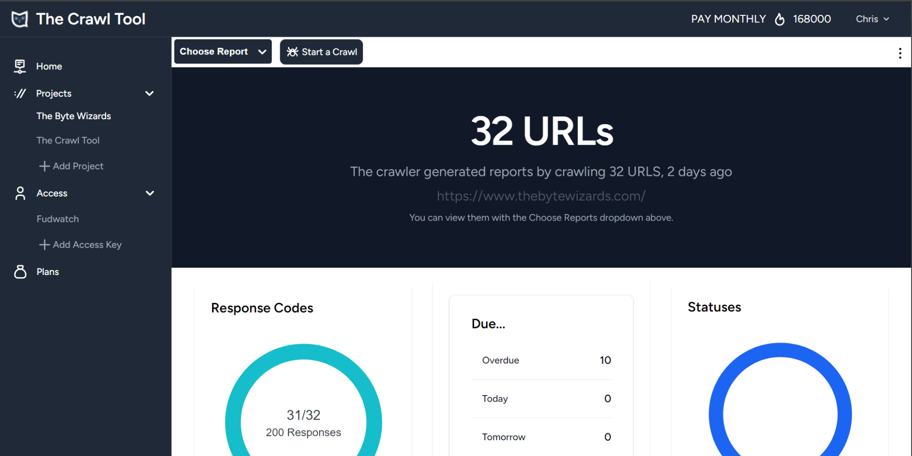Open the Chris account menu

point(872,19)
